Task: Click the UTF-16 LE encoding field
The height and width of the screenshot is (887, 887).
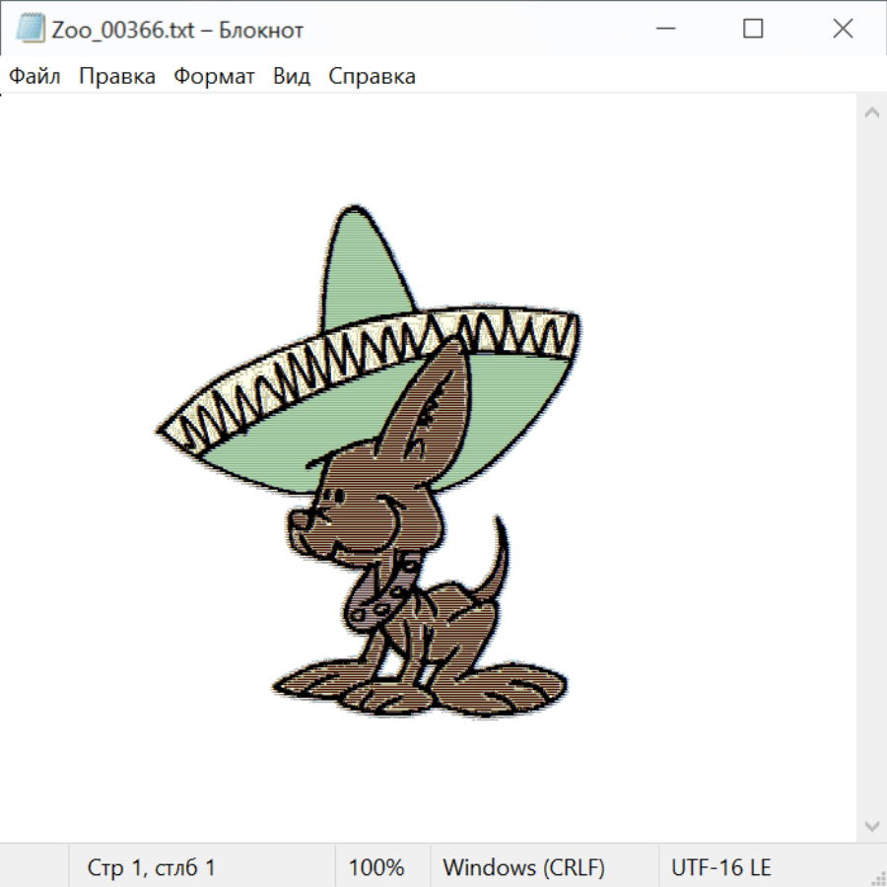Action: point(721,867)
